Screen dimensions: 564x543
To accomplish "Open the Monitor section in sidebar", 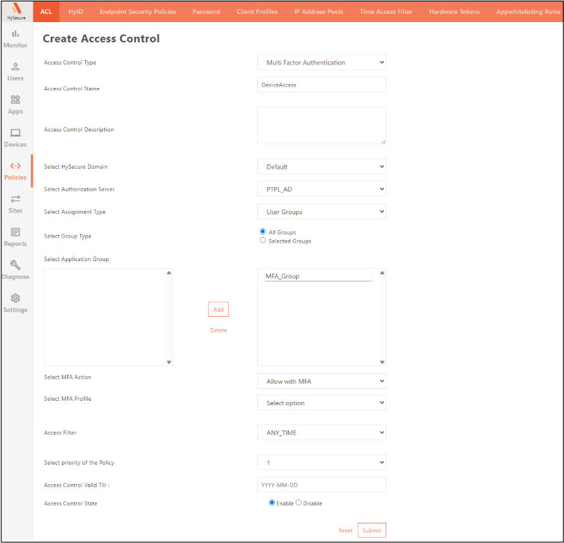I will coord(15,39).
